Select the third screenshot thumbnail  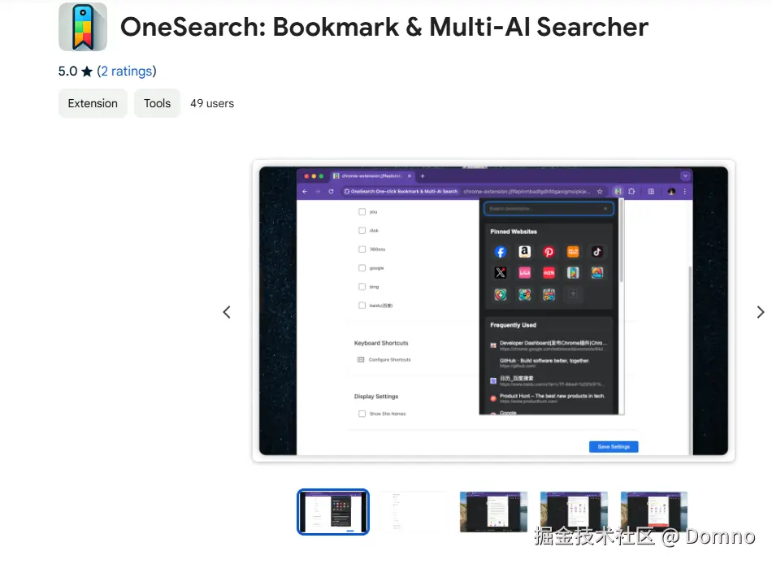pyautogui.click(x=493, y=512)
